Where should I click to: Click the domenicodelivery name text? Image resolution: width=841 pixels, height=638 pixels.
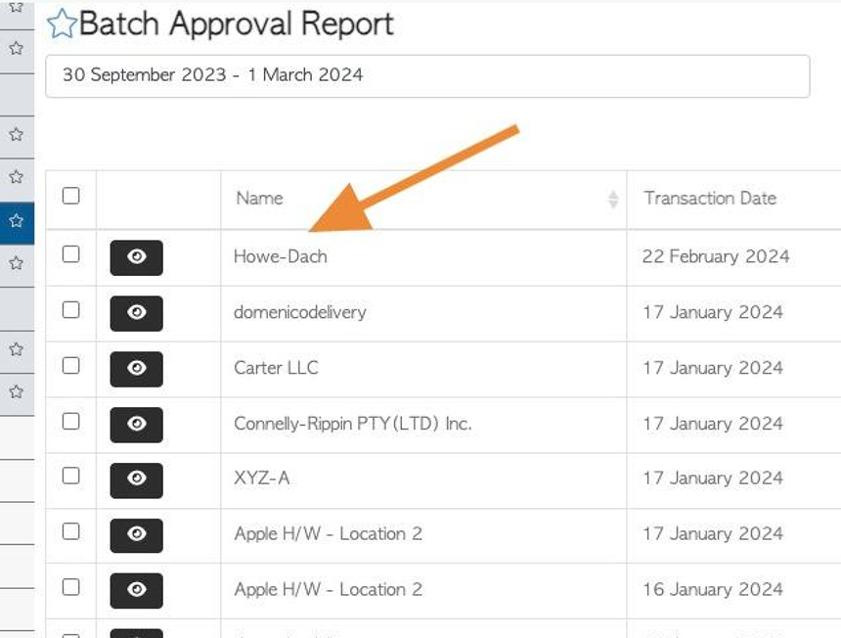point(300,312)
